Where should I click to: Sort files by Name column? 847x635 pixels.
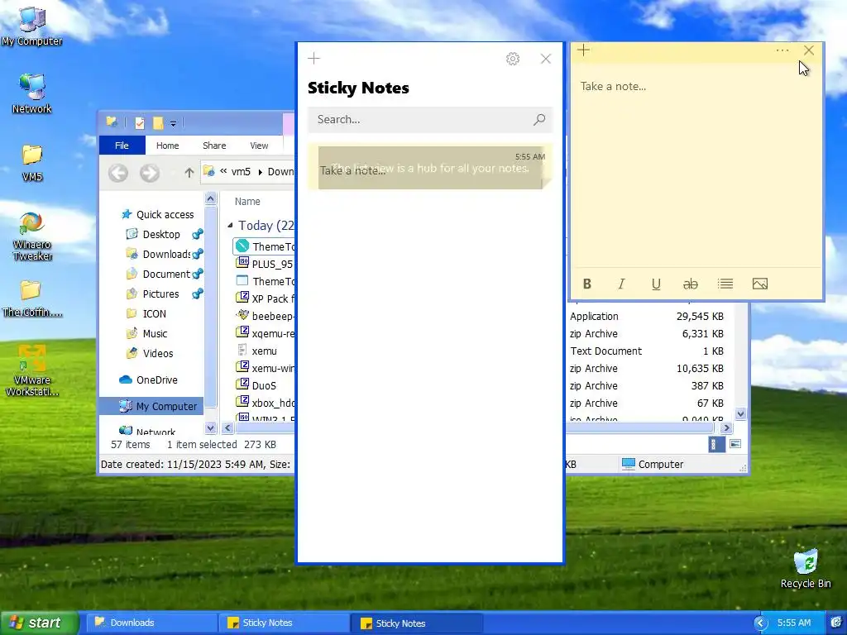coord(247,202)
